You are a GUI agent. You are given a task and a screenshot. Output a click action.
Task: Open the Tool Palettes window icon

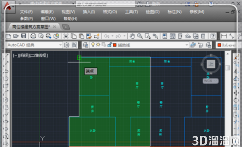(x=180, y=36)
